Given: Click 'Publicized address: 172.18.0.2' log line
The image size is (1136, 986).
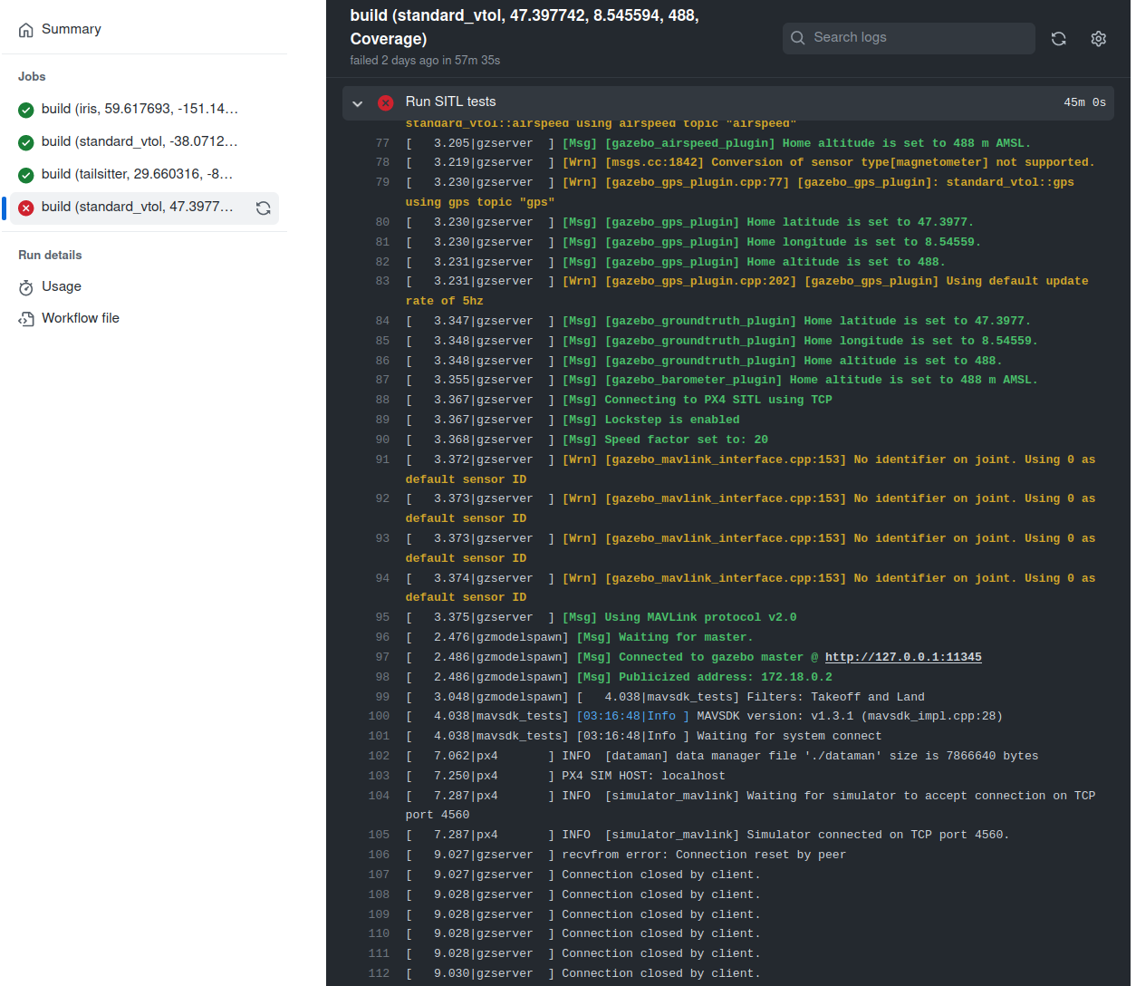Looking at the screenshot, I should click(726, 677).
